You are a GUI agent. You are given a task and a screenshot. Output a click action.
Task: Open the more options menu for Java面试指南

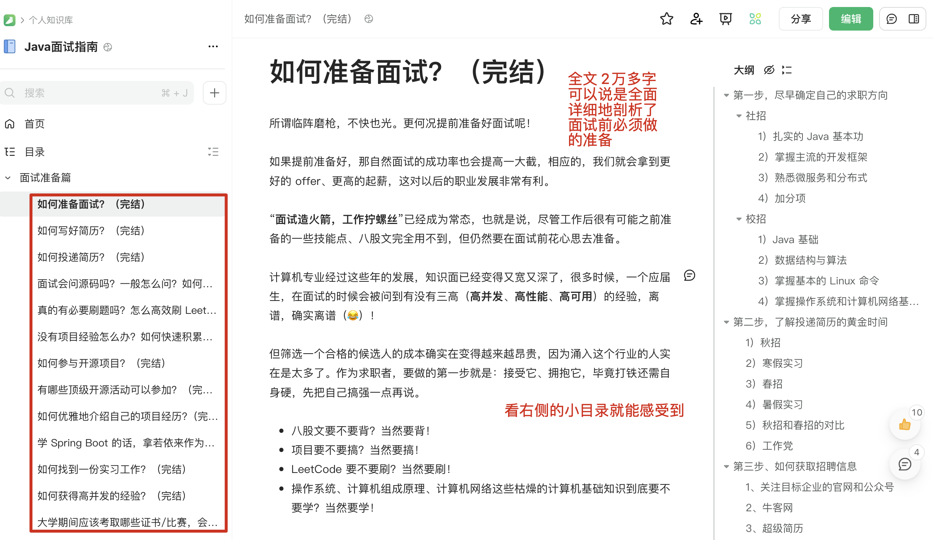click(x=213, y=46)
